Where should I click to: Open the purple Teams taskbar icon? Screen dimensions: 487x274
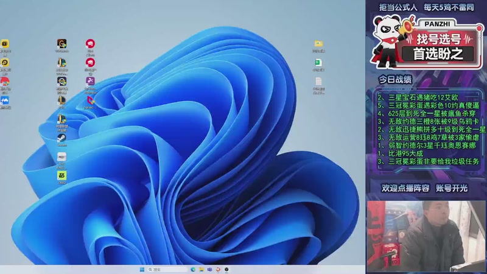(x=209, y=269)
